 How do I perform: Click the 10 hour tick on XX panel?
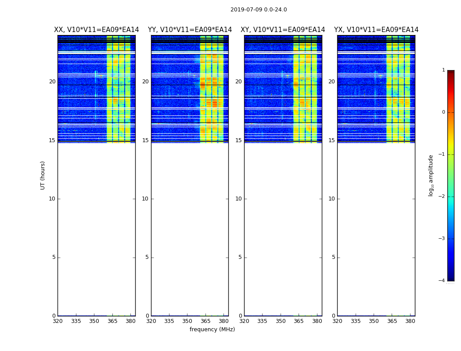[52, 199]
